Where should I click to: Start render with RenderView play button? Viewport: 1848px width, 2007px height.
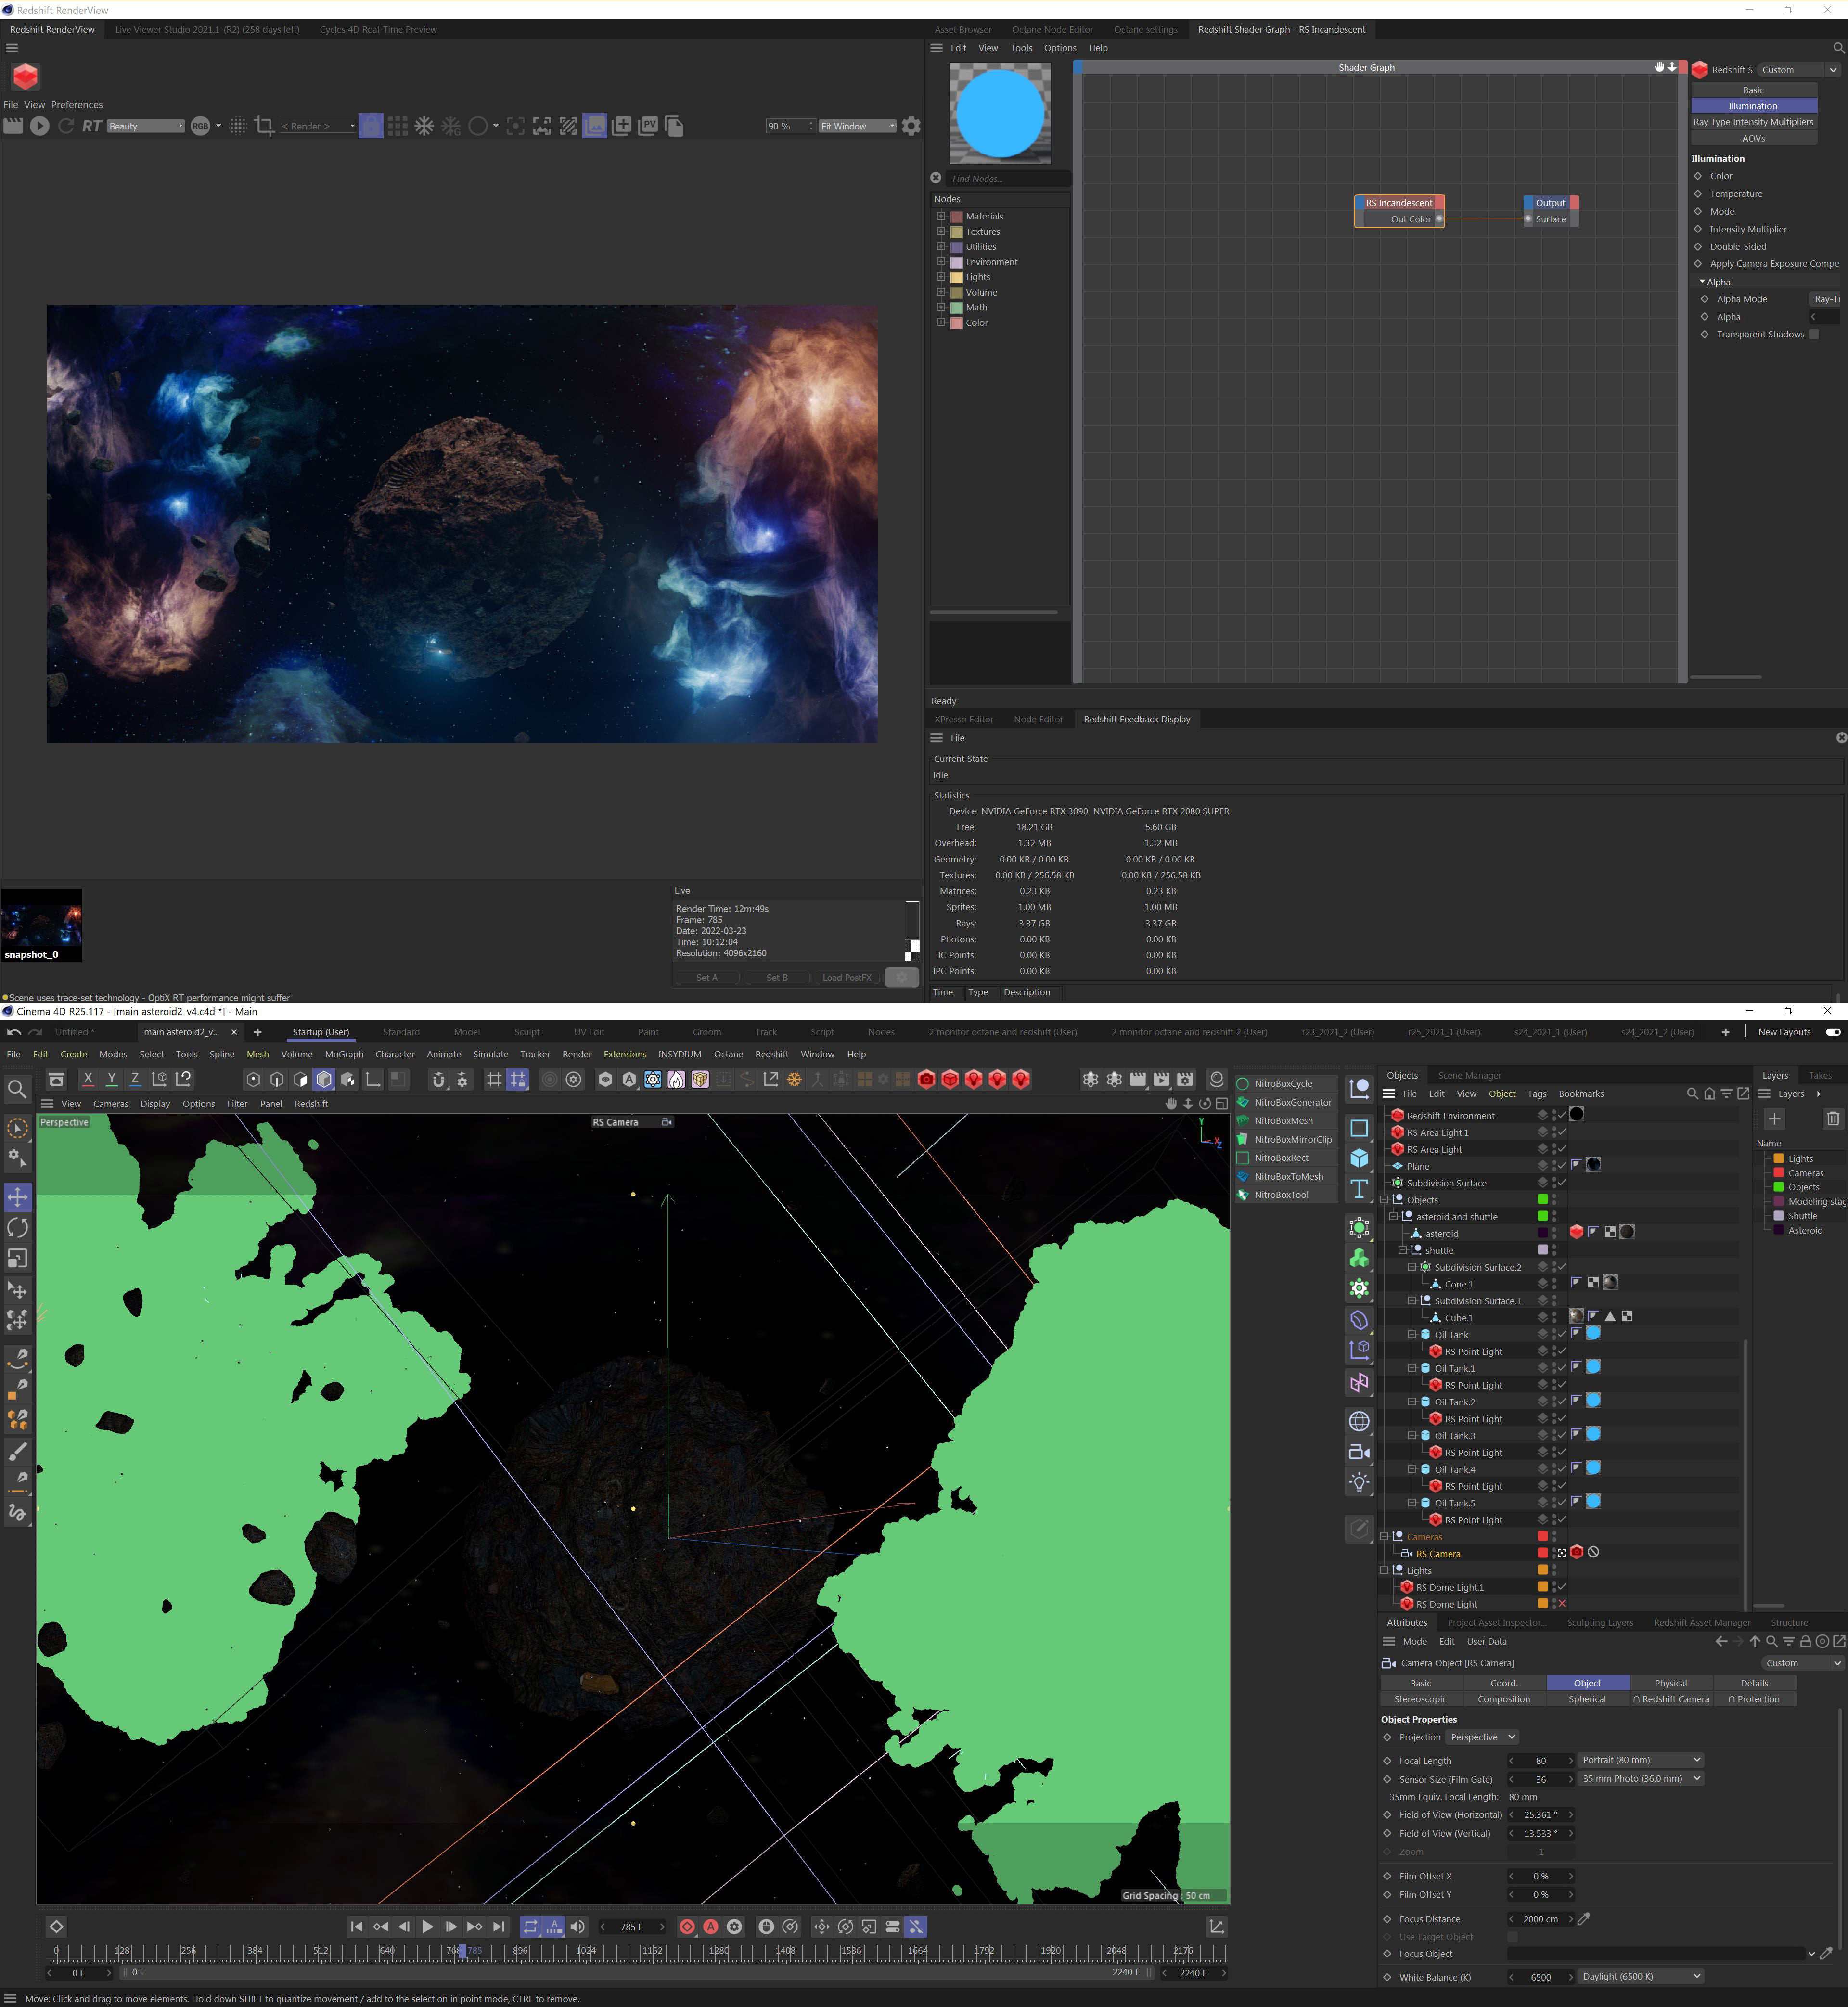pyautogui.click(x=39, y=126)
